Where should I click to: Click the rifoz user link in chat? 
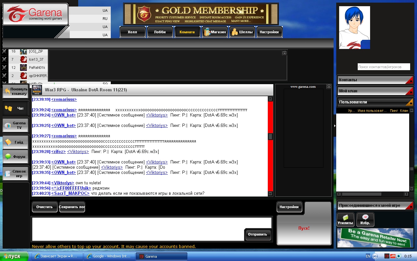point(59,152)
